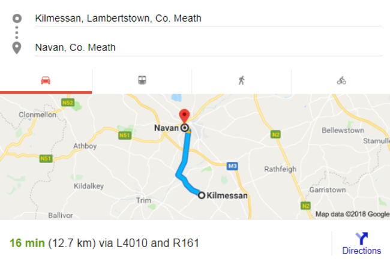Click the N52 road shield near Clonmellon
This screenshot has width=390, height=265.
(x=67, y=103)
